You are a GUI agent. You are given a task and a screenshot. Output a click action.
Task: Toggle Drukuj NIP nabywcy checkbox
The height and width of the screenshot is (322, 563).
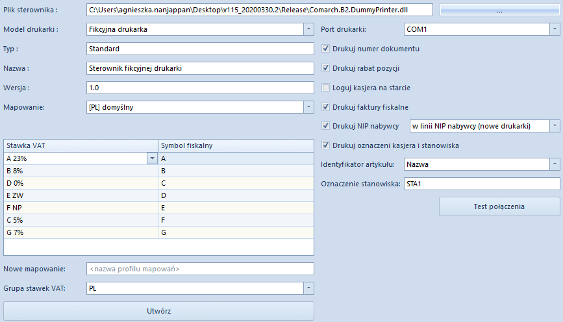325,126
